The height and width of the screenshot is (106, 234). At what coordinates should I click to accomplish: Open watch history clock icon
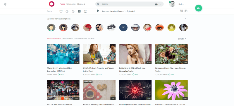[x=67, y=11]
